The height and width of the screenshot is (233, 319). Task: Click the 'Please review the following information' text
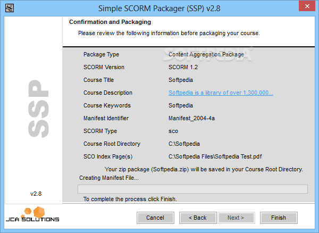[x=169, y=33]
